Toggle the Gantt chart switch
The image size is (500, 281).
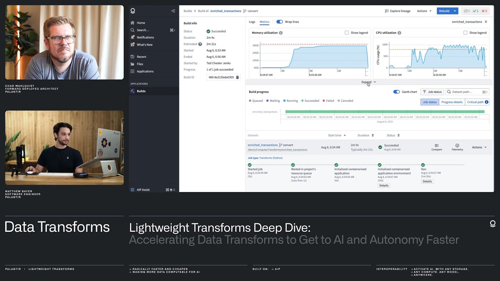pyautogui.click(x=396, y=92)
